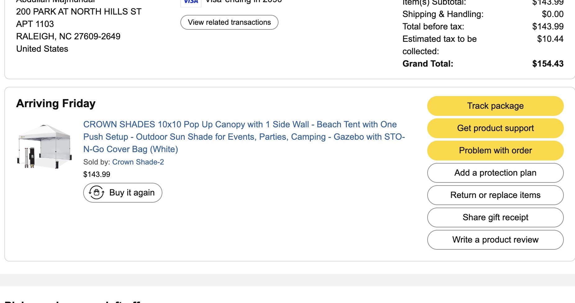Open the white canopy product thumbnail
The image size is (575, 303).
[x=45, y=146]
